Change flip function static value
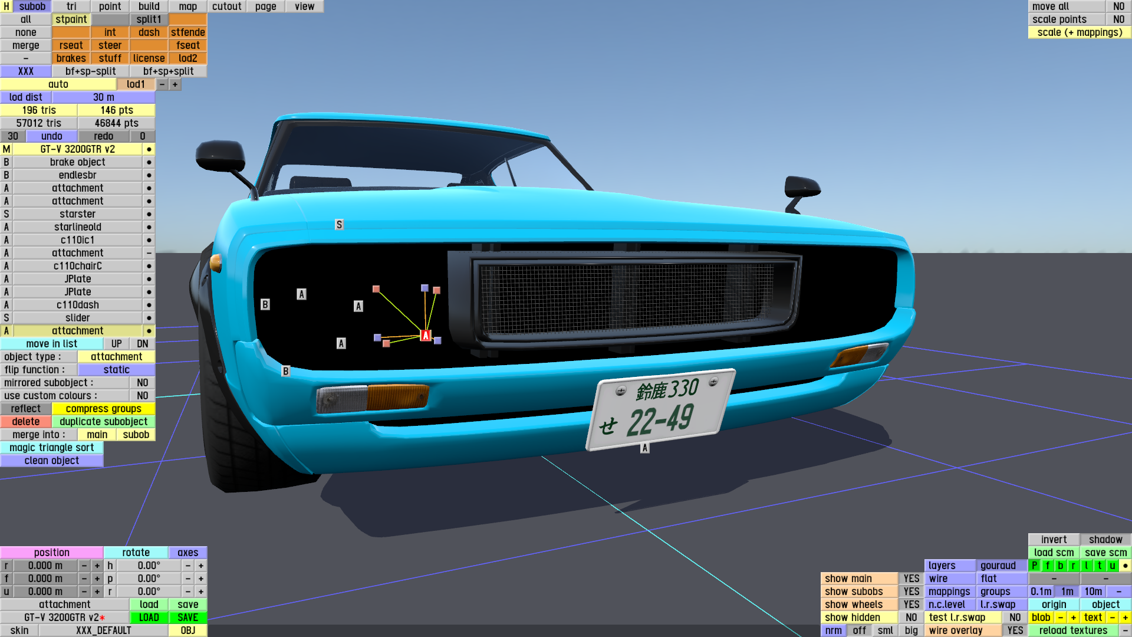This screenshot has height=637, width=1132. pos(116,370)
